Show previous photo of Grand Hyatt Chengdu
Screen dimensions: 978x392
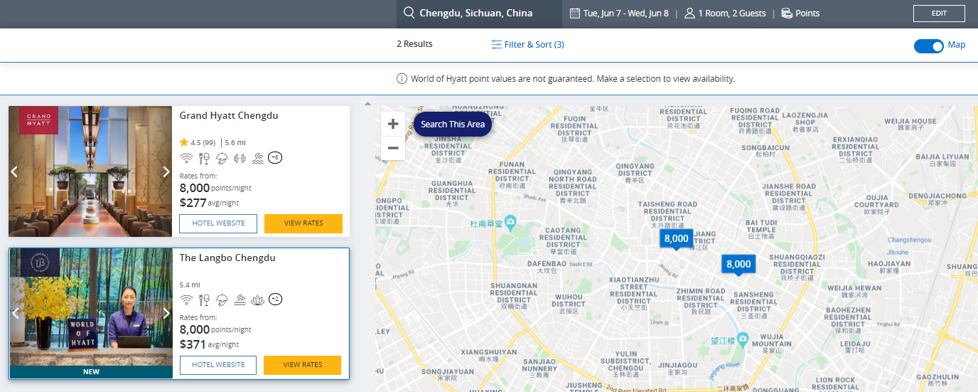click(14, 171)
